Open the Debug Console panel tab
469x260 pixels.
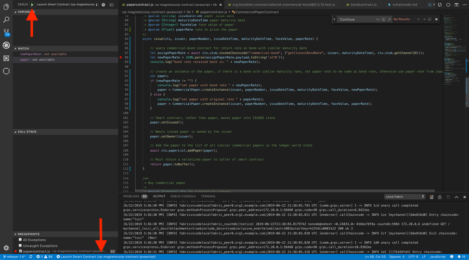pyautogui.click(x=183, y=197)
